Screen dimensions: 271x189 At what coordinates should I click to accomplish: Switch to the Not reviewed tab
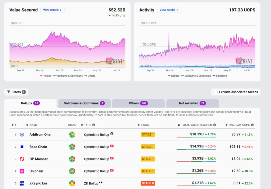[192, 103]
